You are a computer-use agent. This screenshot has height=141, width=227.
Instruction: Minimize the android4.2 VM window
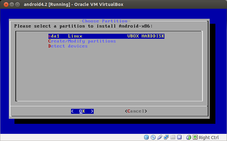11,4
